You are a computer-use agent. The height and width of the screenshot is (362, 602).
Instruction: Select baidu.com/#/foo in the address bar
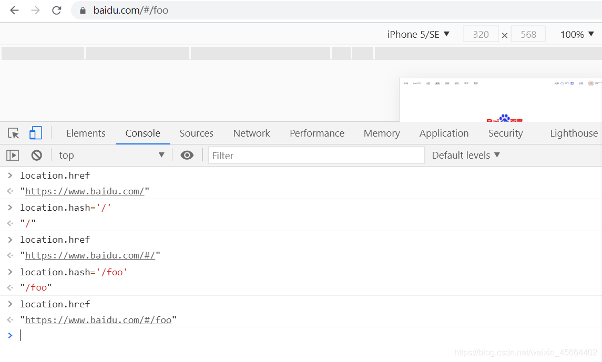tap(131, 11)
